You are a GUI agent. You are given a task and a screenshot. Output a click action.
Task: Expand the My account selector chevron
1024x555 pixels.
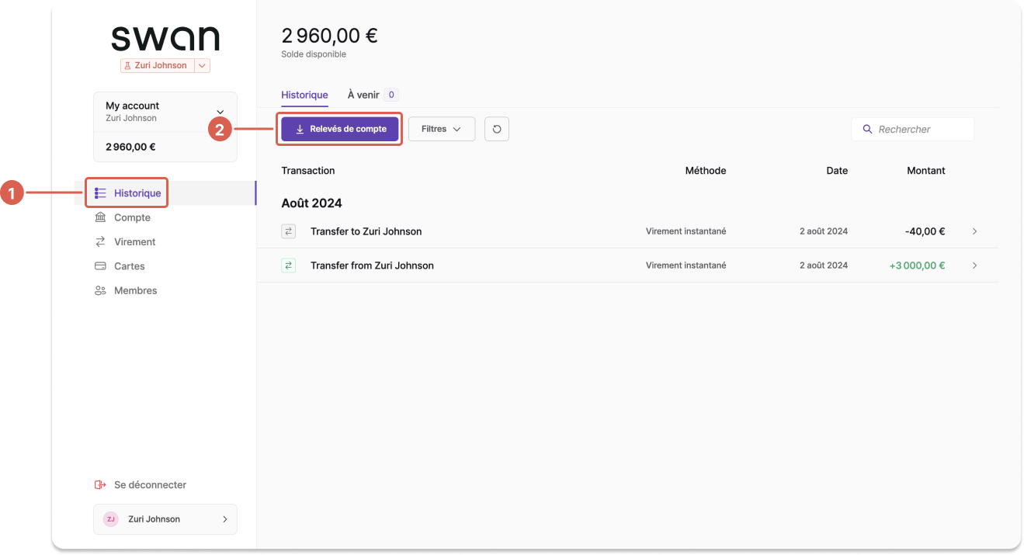(x=220, y=112)
